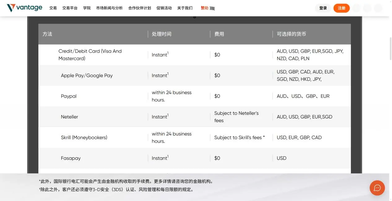392x201 pixels.
Task: Select the Credit/Debit Card (Visa And Mastercard) row
Action: [195, 55]
